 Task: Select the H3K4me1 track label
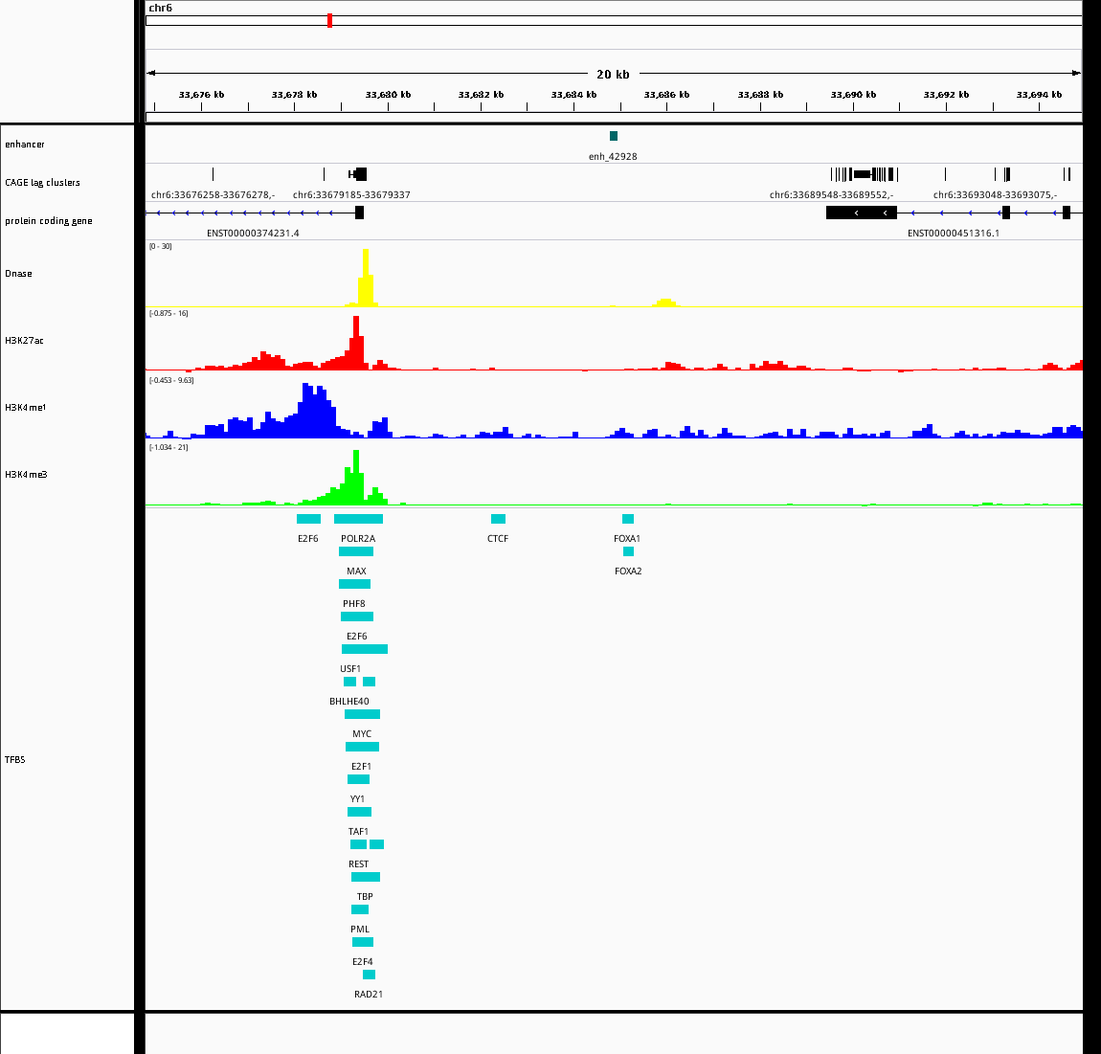tap(25, 407)
